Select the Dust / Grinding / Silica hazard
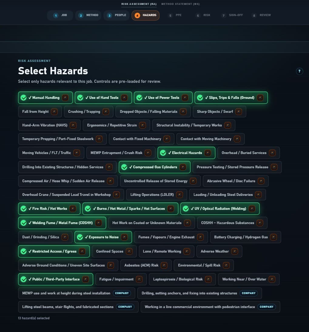The height and width of the screenshot is (332, 309). (x=45, y=237)
